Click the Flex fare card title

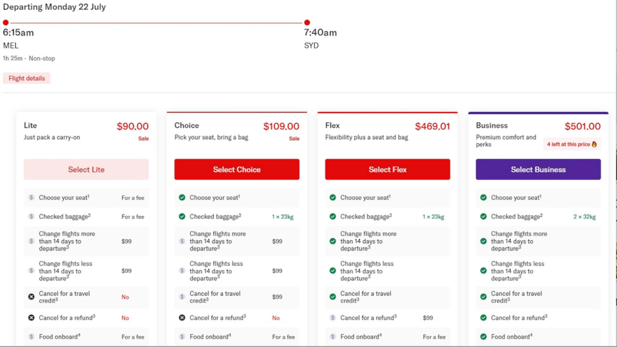pyautogui.click(x=332, y=126)
